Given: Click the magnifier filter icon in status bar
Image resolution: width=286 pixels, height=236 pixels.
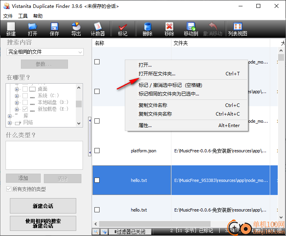Looking at the screenshot, I should click(x=96, y=232).
